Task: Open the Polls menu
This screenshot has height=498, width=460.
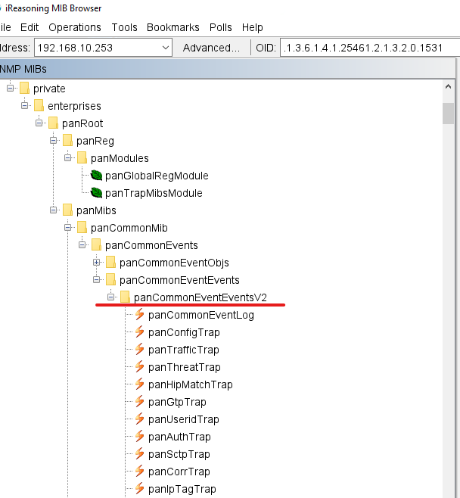Action: (x=221, y=27)
